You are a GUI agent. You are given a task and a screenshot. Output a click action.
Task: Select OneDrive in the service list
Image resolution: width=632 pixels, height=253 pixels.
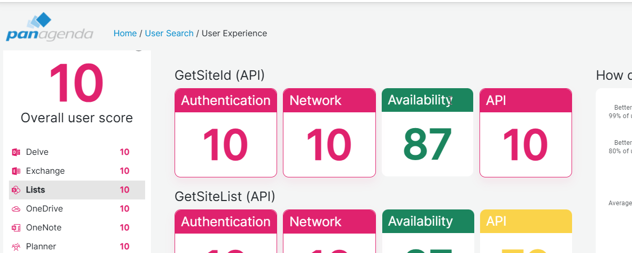point(77,209)
